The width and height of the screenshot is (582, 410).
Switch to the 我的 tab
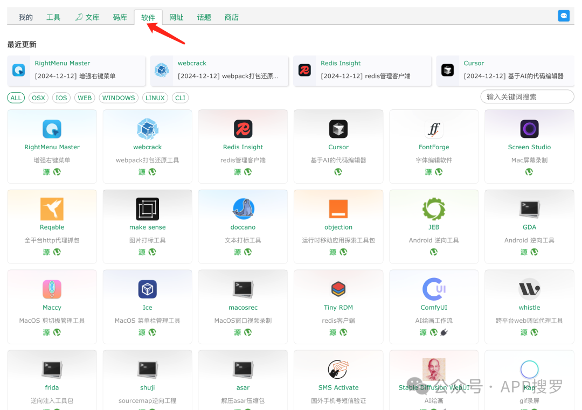[x=26, y=17]
